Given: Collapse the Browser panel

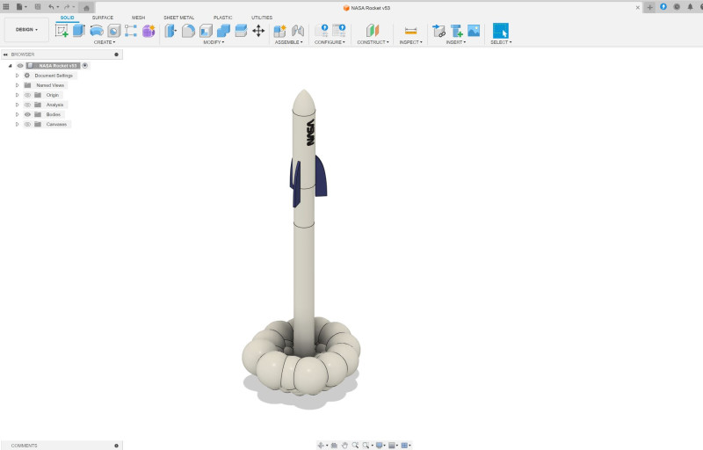Looking at the screenshot, I should (5, 54).
